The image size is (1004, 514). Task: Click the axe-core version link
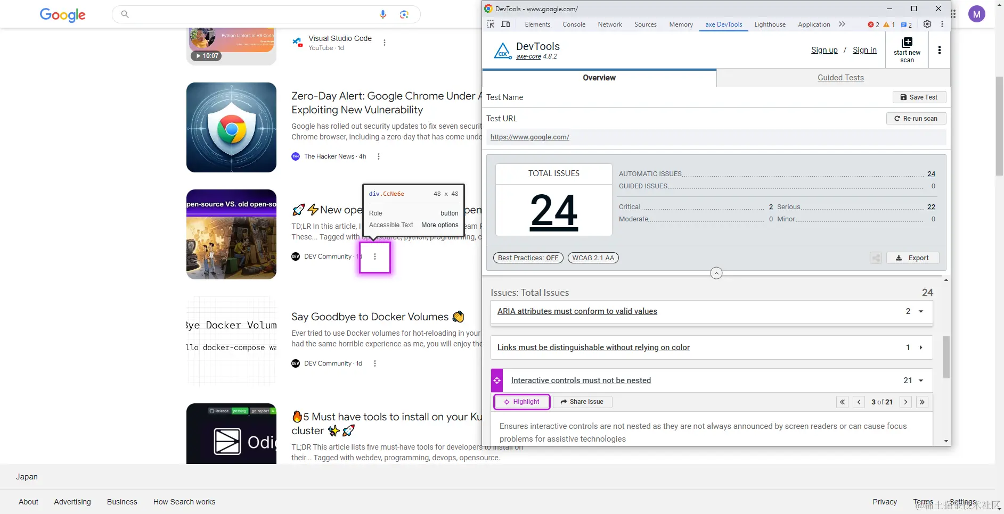pos(528,56)
